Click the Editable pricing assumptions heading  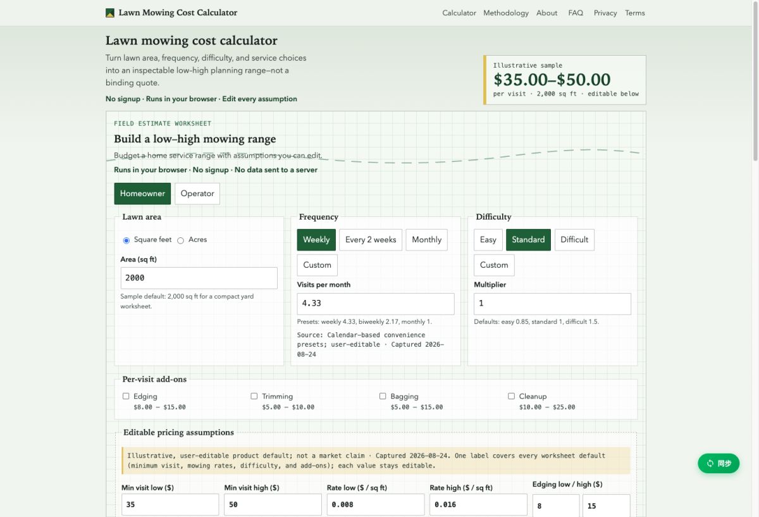[x=178, y=433]
